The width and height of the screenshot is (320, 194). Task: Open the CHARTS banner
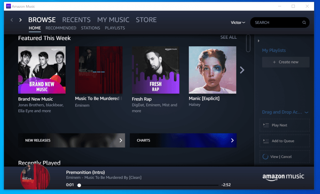pyautogui.click(x=183, y=140)
